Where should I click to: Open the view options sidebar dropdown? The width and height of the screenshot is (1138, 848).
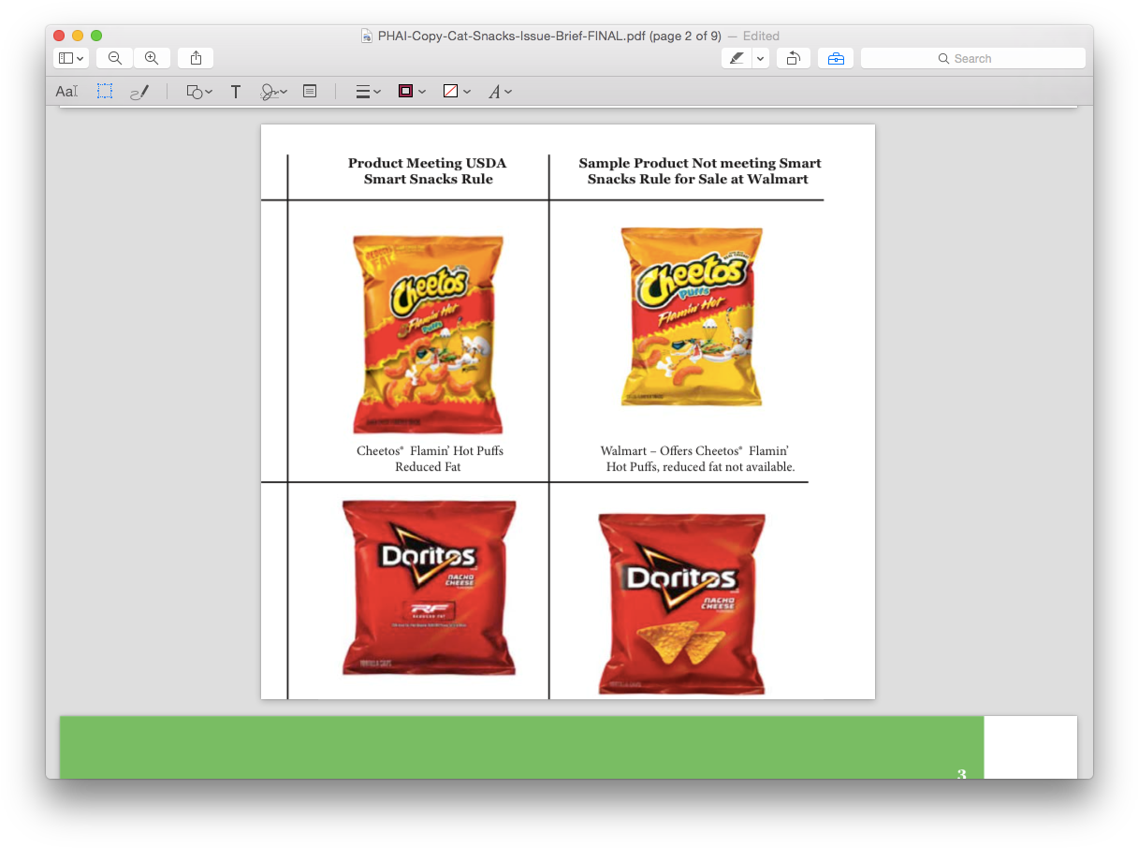[70, 57]
